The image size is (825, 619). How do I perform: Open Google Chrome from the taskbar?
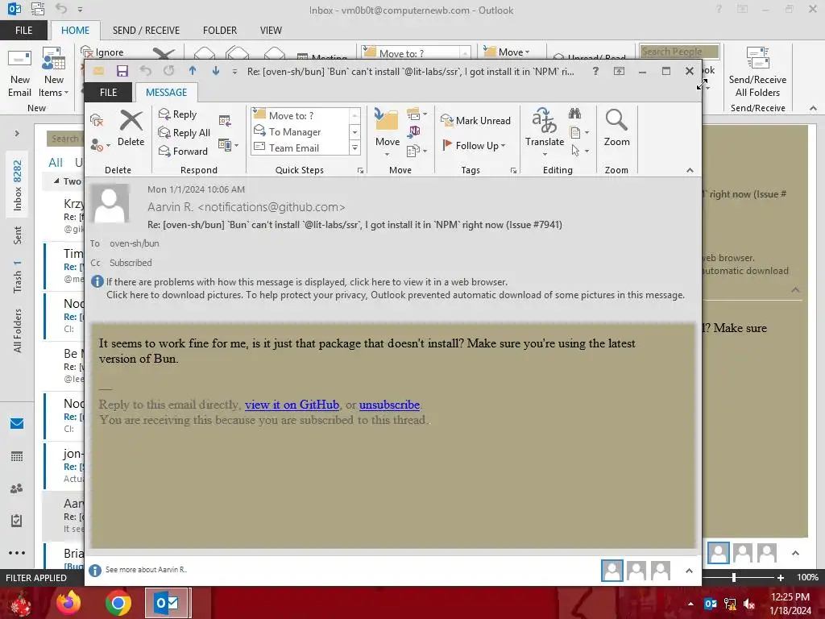(x=118, y=603)
